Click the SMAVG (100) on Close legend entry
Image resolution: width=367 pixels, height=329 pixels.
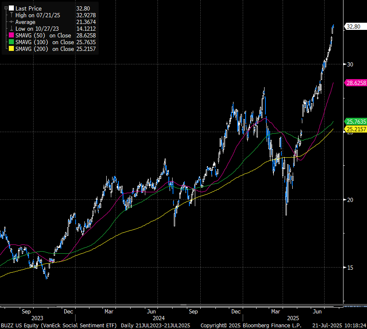point(44,42)
